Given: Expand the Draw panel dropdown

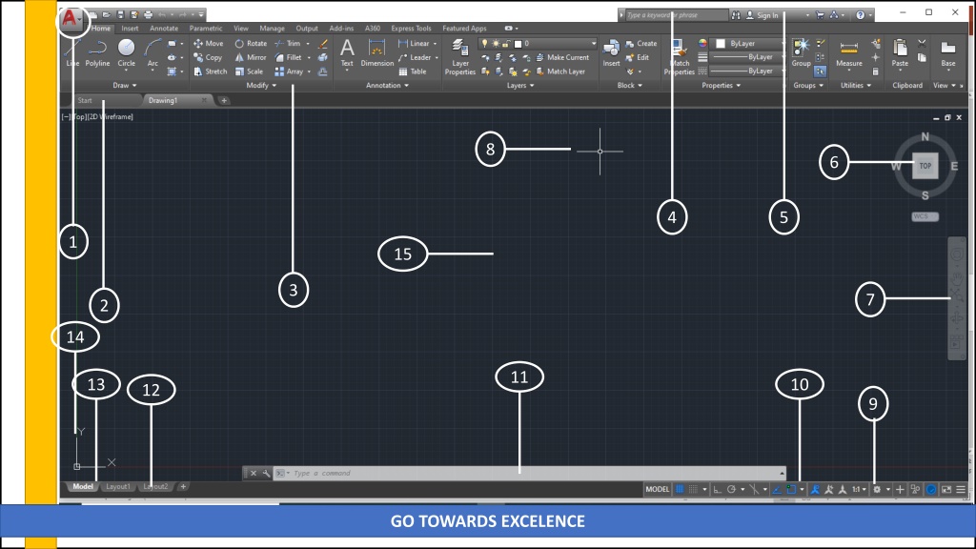Looking at the screenshot, I should click(x=125, y=85).
